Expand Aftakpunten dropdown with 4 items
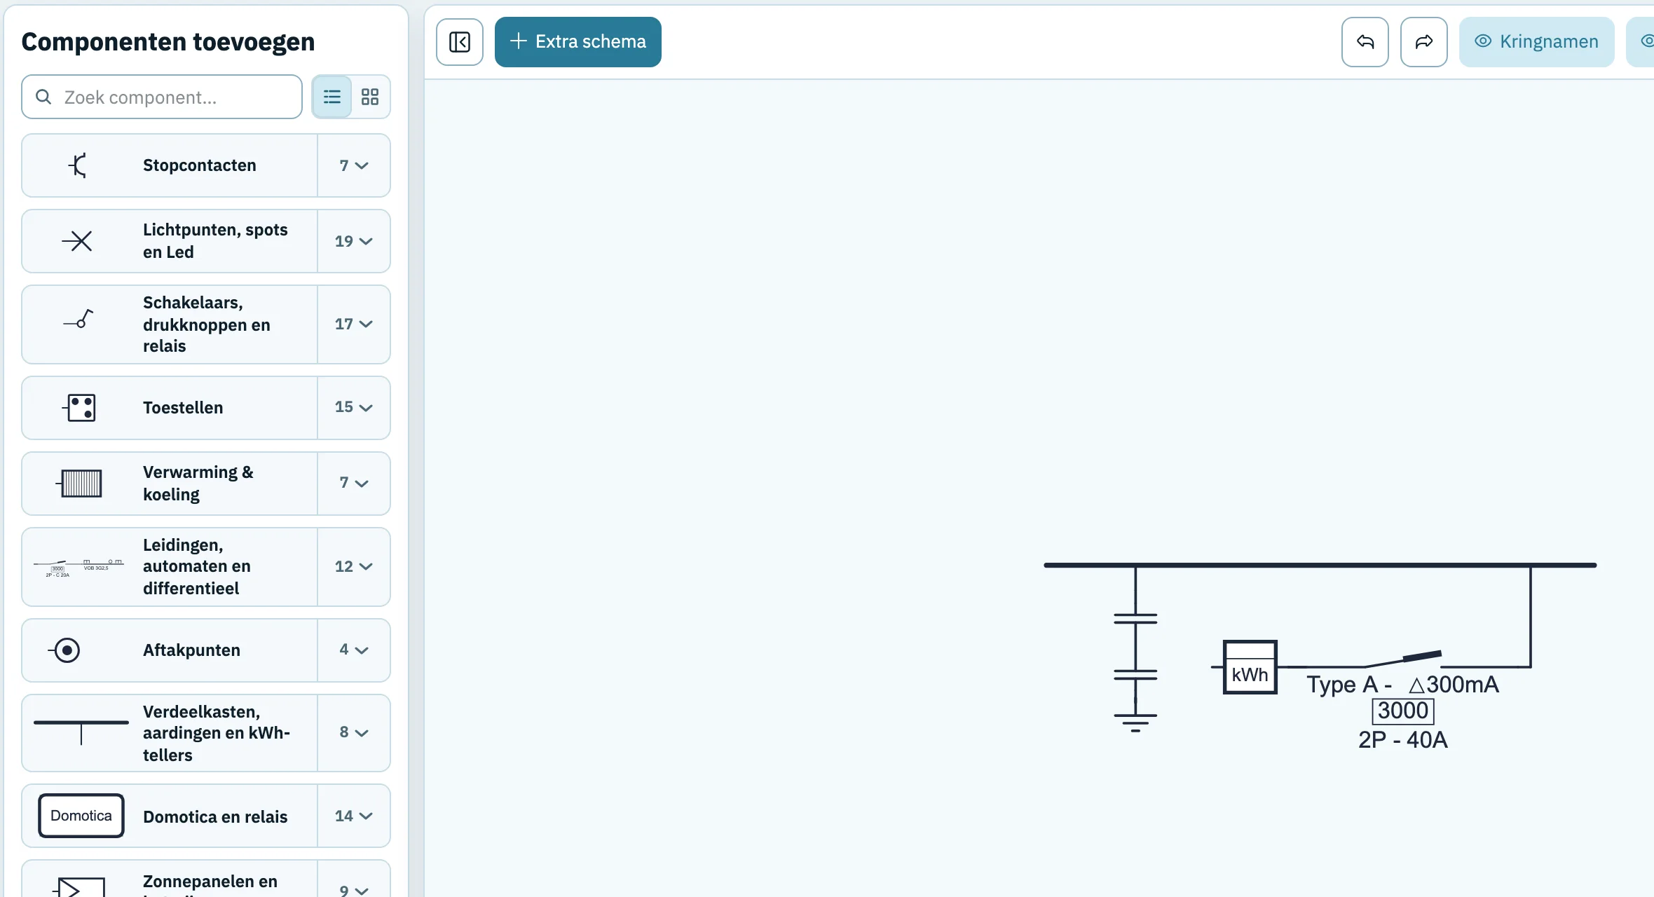The width and height of the screenshot is (1654, 897). pyautogui.click(x=354, y=650)
